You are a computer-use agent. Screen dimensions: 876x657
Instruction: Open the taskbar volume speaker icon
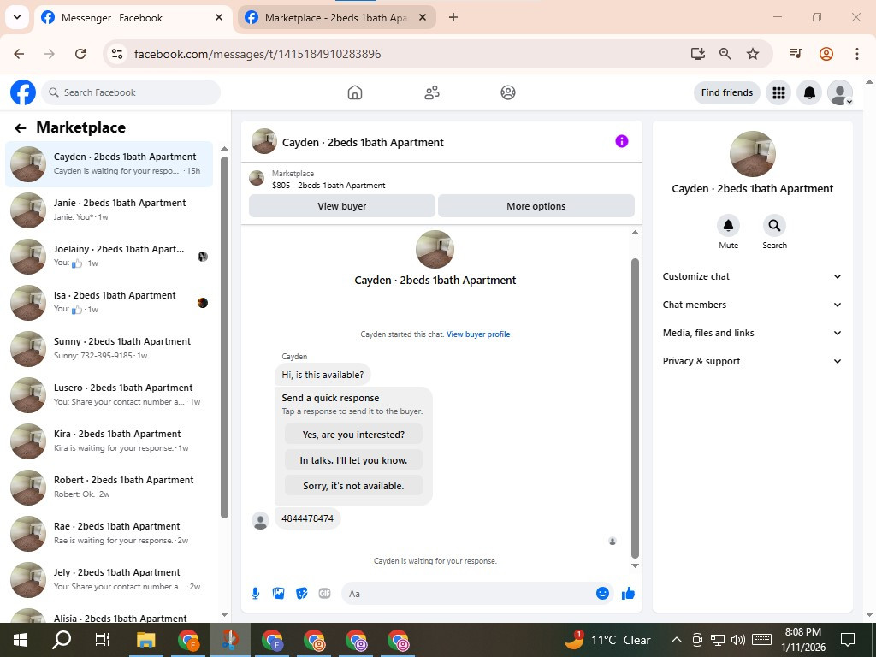coord(738,640)
